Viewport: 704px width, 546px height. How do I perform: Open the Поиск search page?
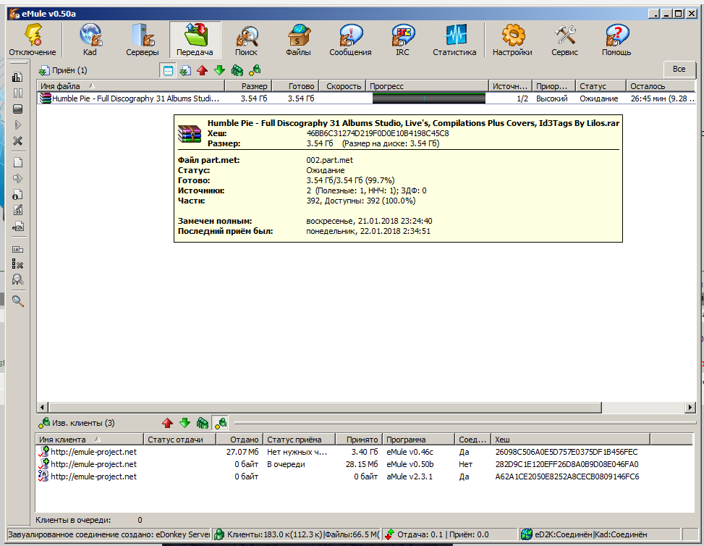[246, 40]
